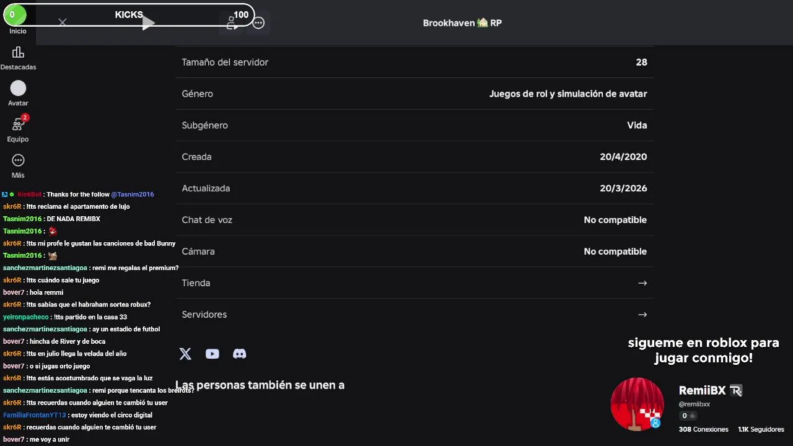Open the Avatar section in sidebar

point(18,89)
